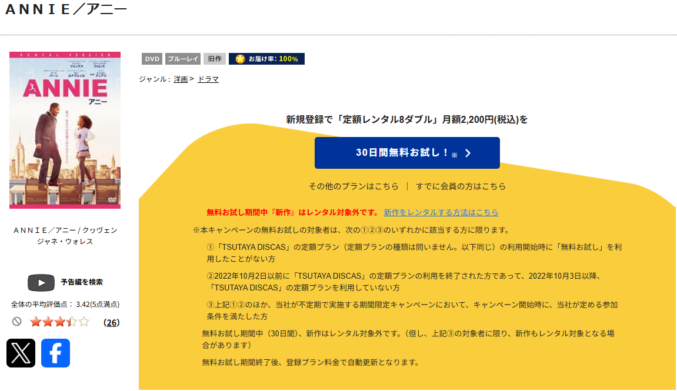Click the cast caption クヮヴェンジャネ・ウォレス
This screenshot has height=391, width=677.
65,236
